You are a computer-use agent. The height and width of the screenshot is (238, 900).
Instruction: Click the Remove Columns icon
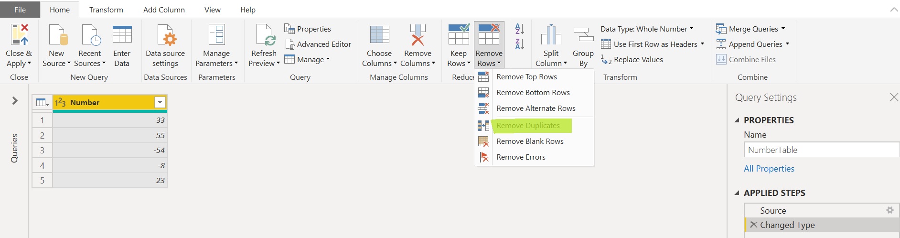(418, 35)
